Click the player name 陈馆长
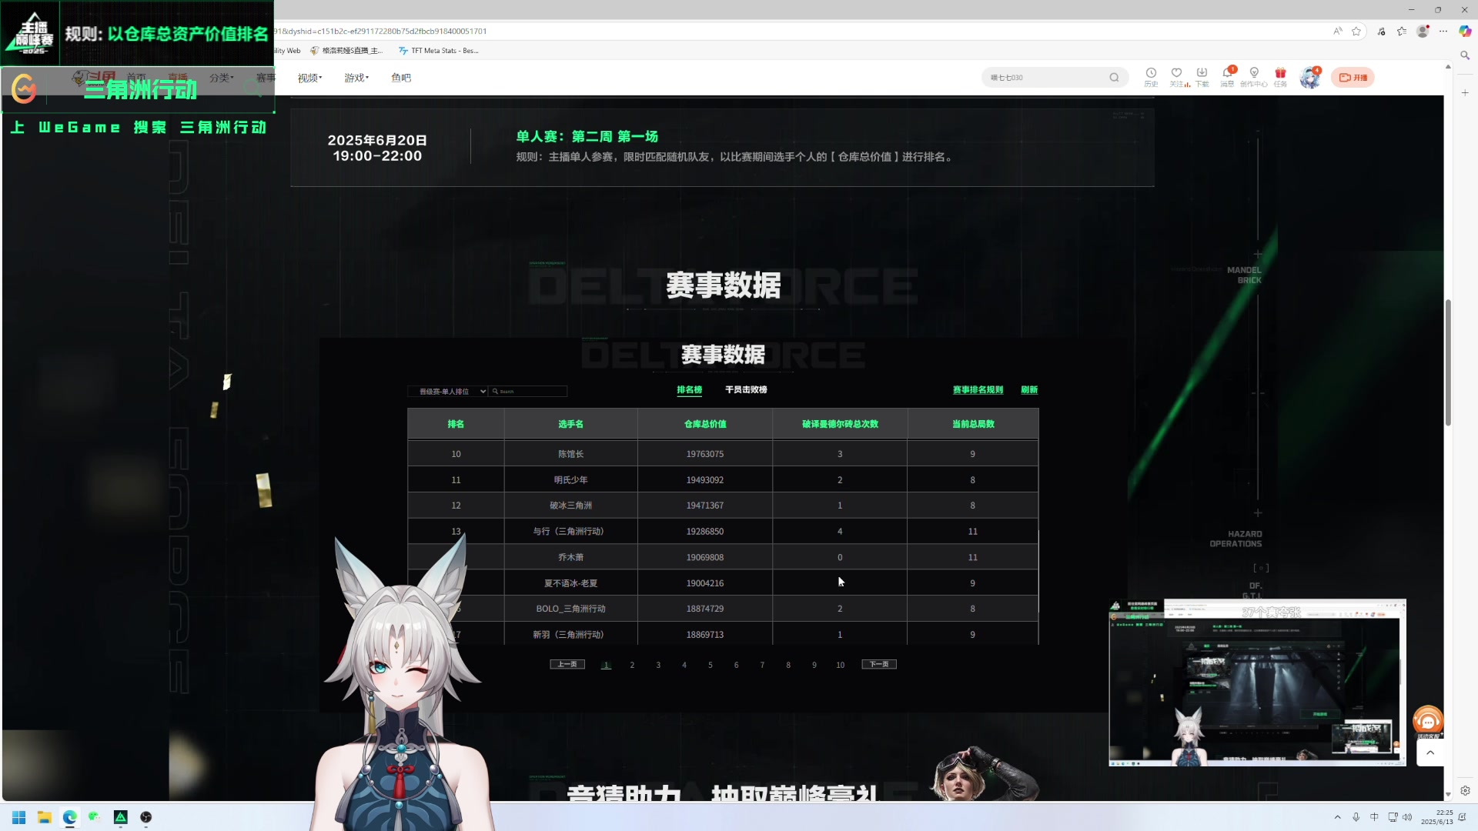Viewport: 1478px width, 831px height. click(570, 454)
